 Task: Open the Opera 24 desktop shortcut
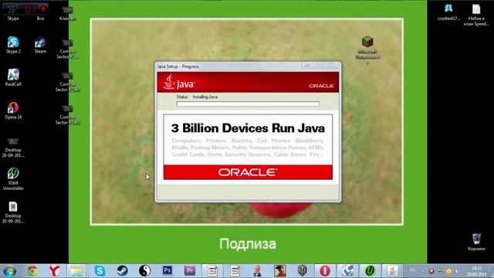click(13, 110)
